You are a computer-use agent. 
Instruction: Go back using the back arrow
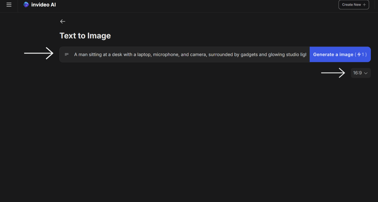click(63, 21)
